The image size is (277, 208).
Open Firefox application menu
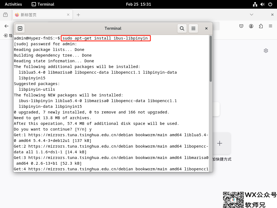[x=271, y=26]
